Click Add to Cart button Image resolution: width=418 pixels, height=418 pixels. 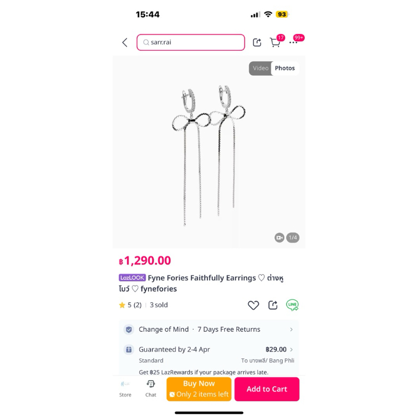click(x=267, y=389)
